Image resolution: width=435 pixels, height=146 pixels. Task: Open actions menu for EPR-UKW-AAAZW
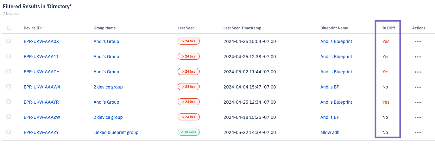[418, 118]
